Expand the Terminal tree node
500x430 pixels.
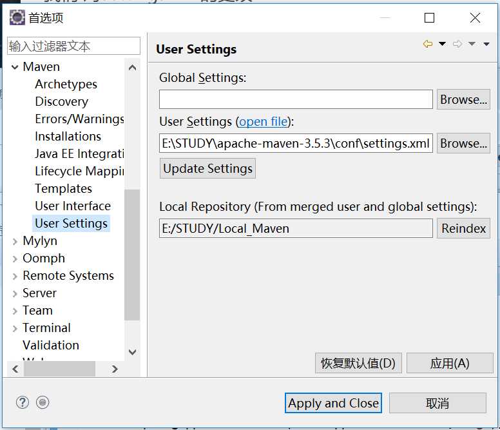15,328
